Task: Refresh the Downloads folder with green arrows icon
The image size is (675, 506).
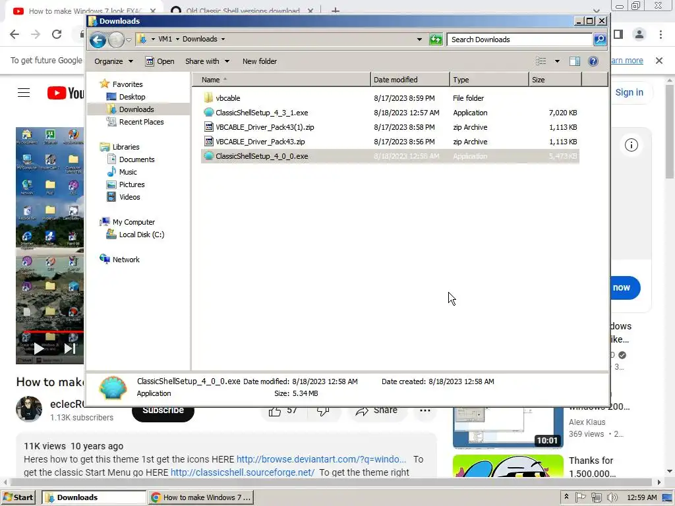Action: click(x=436, y=40)
